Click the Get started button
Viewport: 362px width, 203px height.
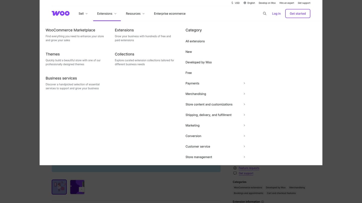click(298, 14)
